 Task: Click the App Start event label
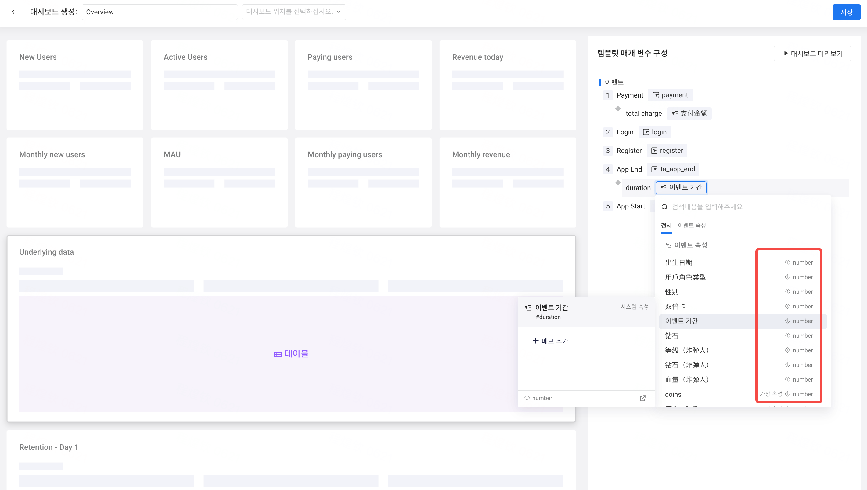(x=631, y=206)
